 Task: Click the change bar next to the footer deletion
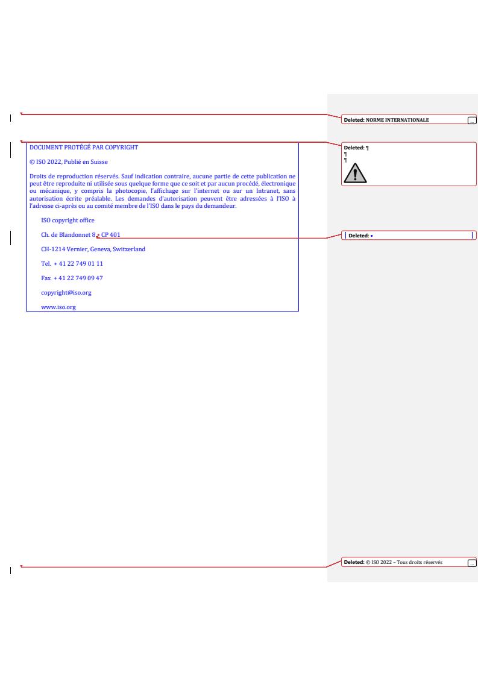[11, 568]
